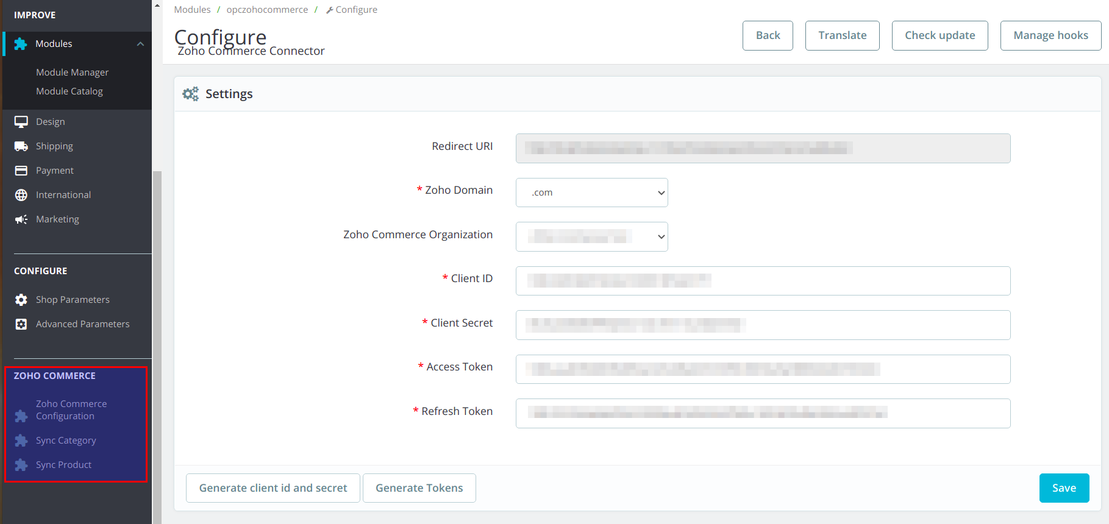Click the Modules menu label
The image size is (1109, 524).
[54, 44]
